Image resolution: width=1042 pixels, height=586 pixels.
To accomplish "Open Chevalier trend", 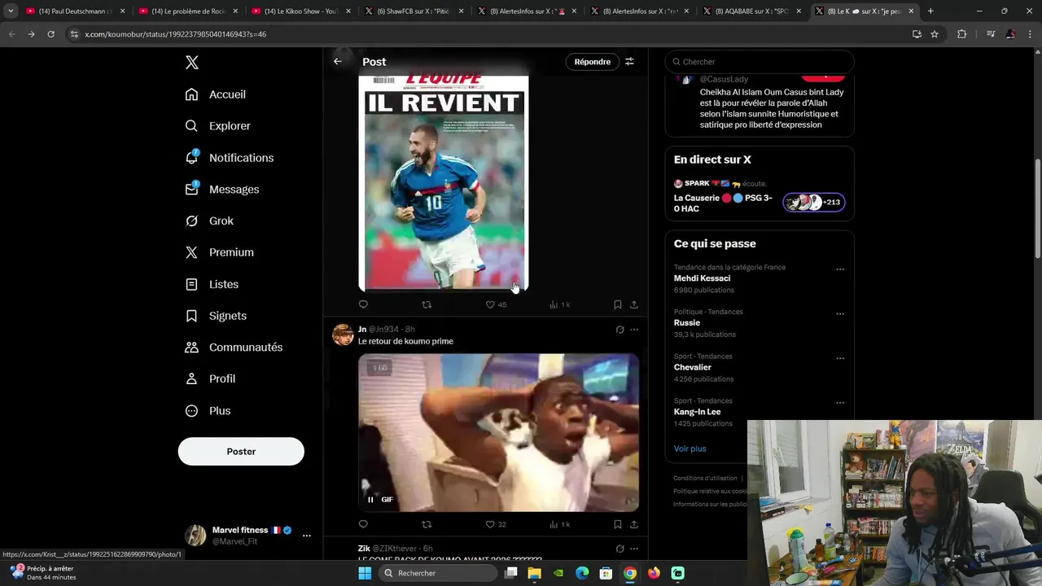I will tap(693, 367).
